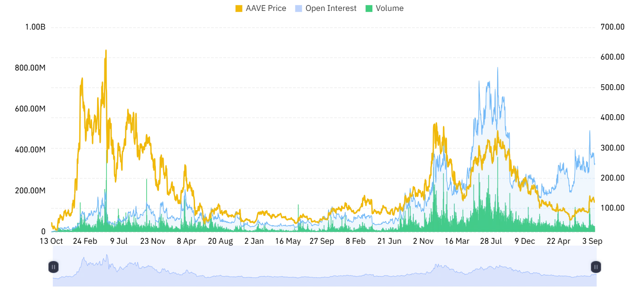Grab the right range slider pause handle

click(x=596, y=267)
